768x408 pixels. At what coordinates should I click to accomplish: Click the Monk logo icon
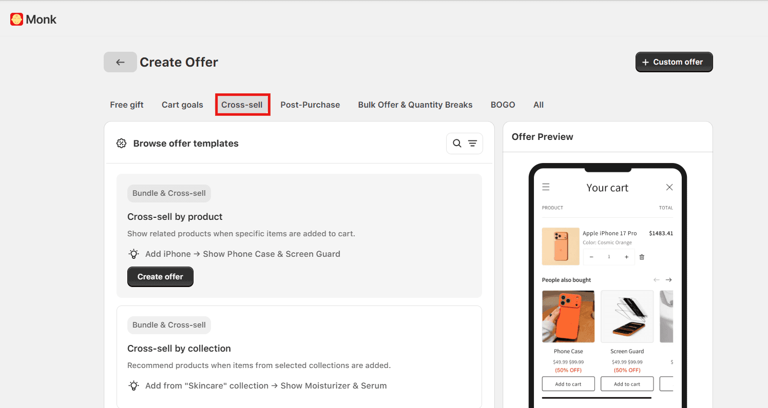(16, 19)
